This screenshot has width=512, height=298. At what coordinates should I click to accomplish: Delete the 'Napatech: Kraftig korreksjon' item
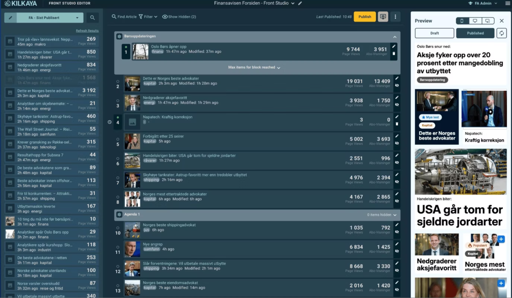click(x=397, y=124)
